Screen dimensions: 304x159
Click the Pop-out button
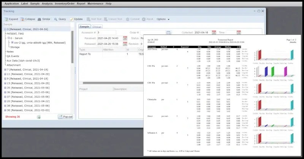click(x=65, y=117)
